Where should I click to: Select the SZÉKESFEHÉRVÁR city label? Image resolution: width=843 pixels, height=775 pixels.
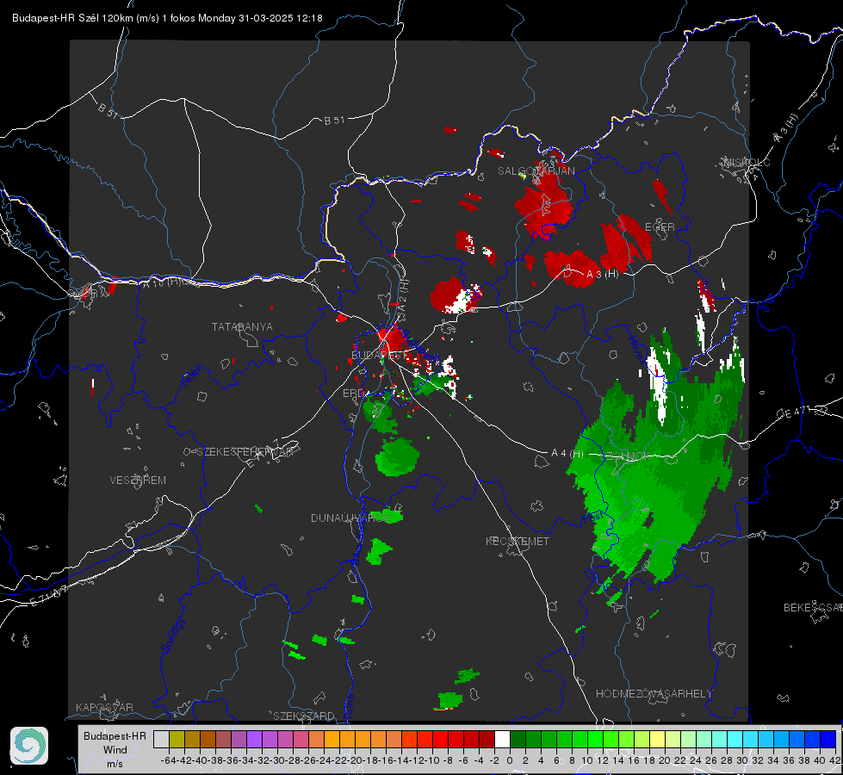pyautogui.click(x=245, y=452)
